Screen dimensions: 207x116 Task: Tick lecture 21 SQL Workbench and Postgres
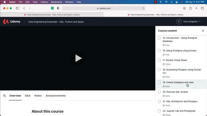pyautogui.click(x=159, y=101)
